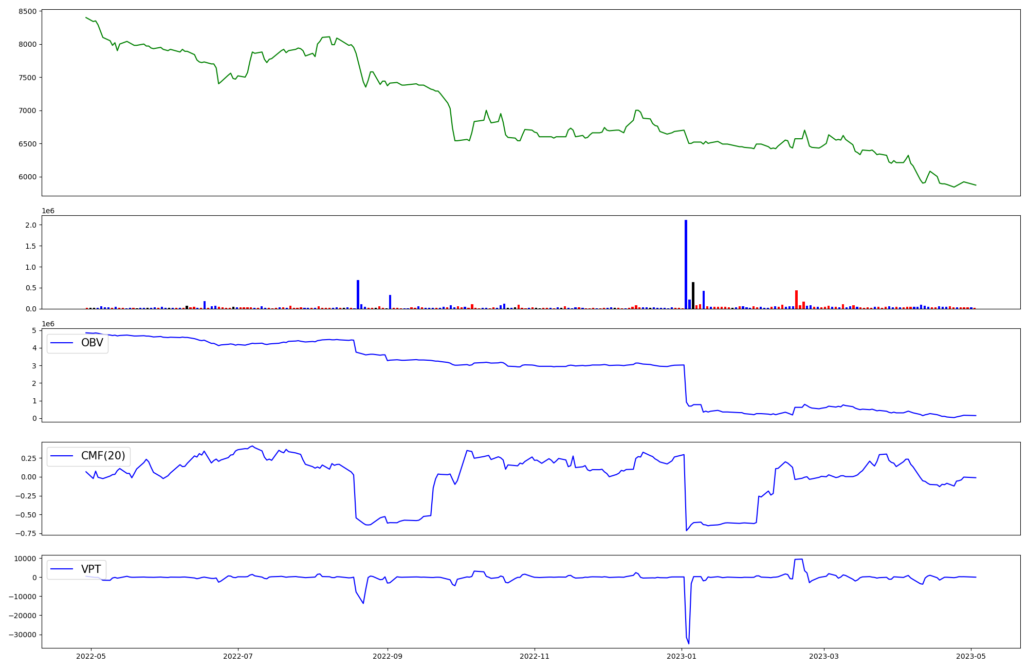Click the 2023-01 x-axis label
1028x668 pixels.
[x=682, y=656]
